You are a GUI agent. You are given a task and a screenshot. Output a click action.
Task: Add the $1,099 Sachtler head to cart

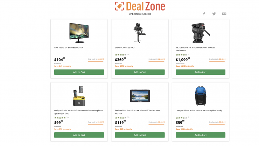point(201,72)
